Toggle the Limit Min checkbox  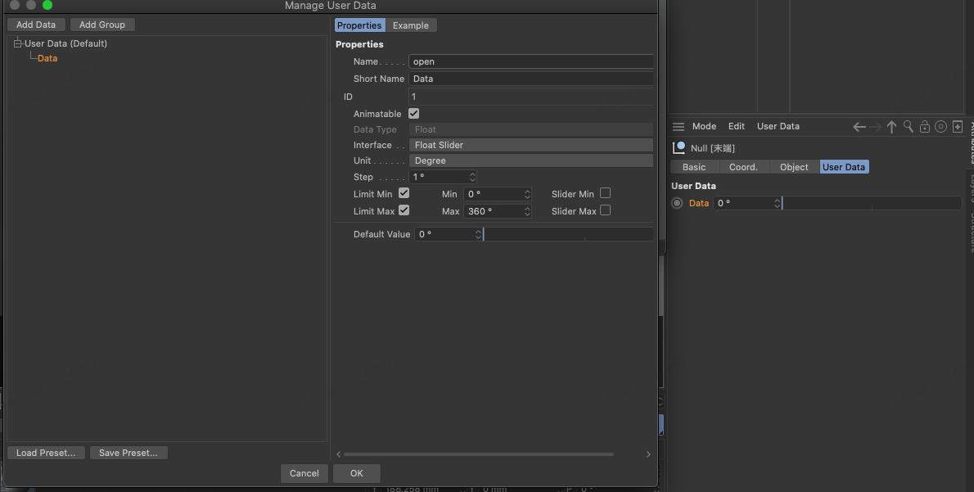coord(404,193)
